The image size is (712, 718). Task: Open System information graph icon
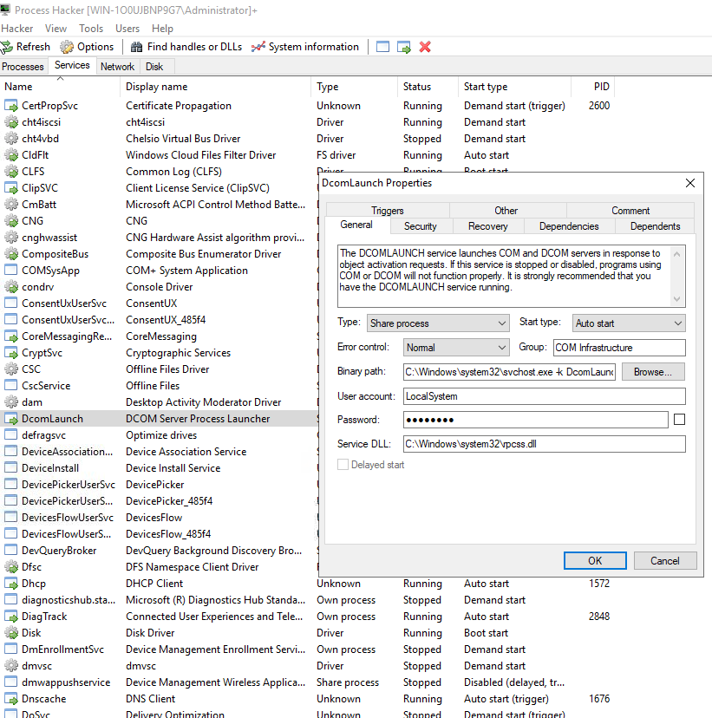pos(258,47)
